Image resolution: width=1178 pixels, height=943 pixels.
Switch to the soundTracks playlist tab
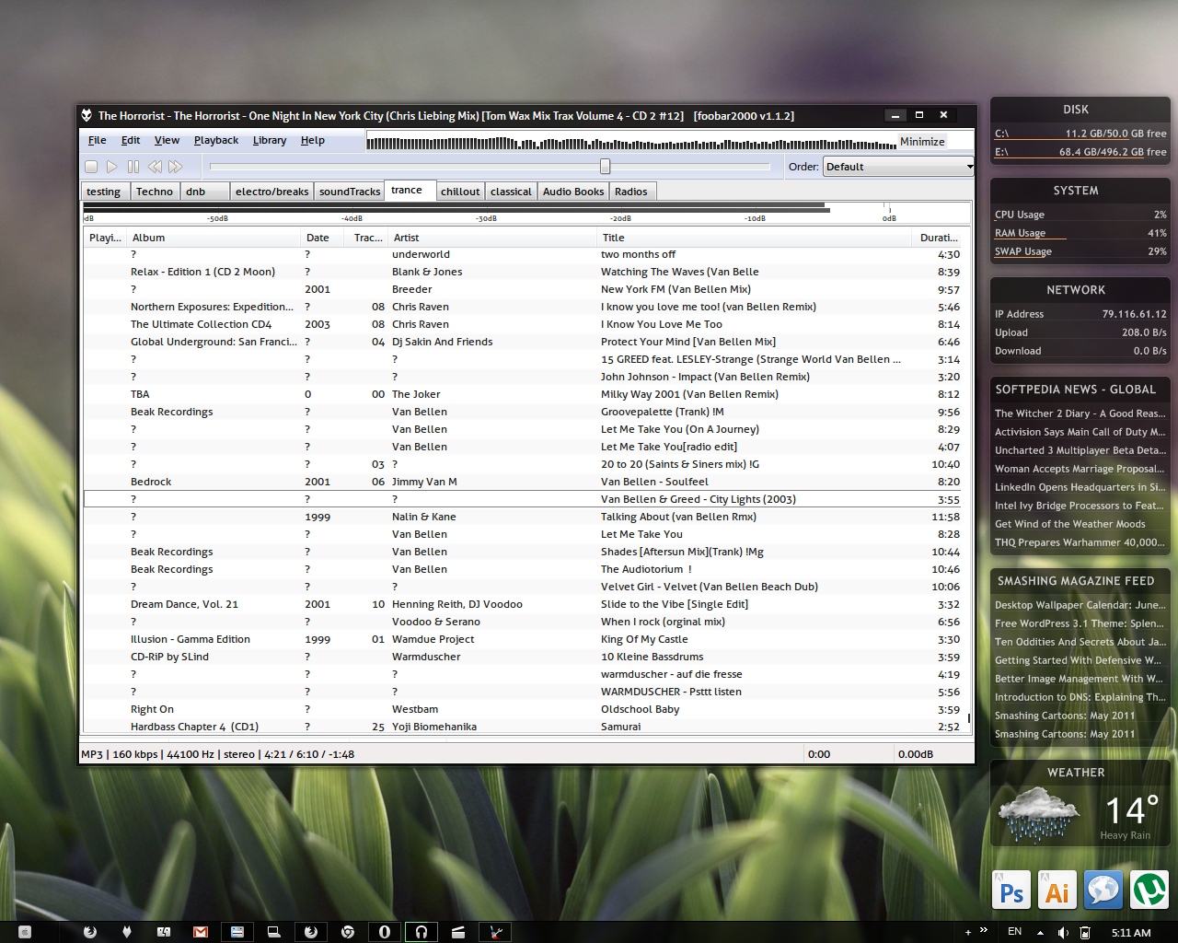(x=350, y=192)
